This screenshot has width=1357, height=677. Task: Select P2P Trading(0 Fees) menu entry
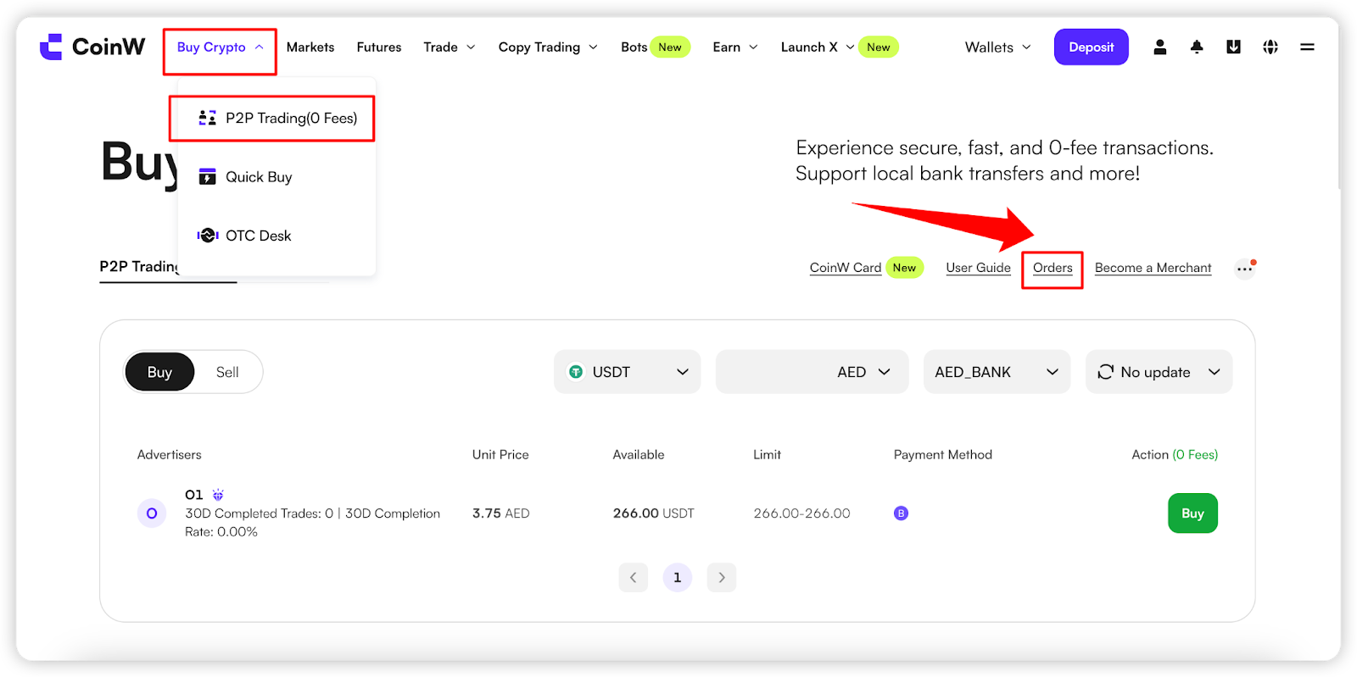pos(276,118)
